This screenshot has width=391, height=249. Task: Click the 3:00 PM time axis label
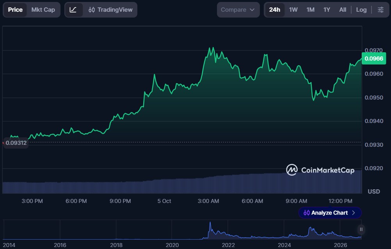(32, 201)
